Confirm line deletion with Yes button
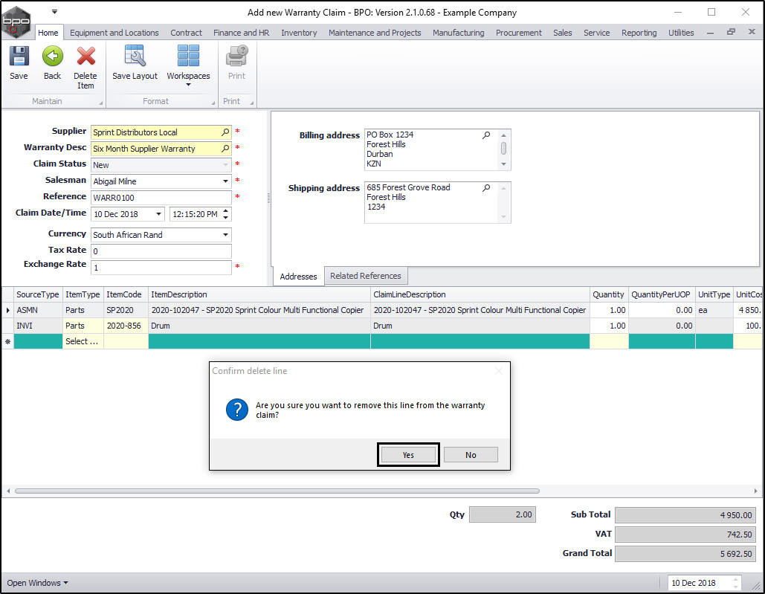Image resolution: width=765 pixels, height=594 pixels. pyautogui.click(x=408, y=455)
